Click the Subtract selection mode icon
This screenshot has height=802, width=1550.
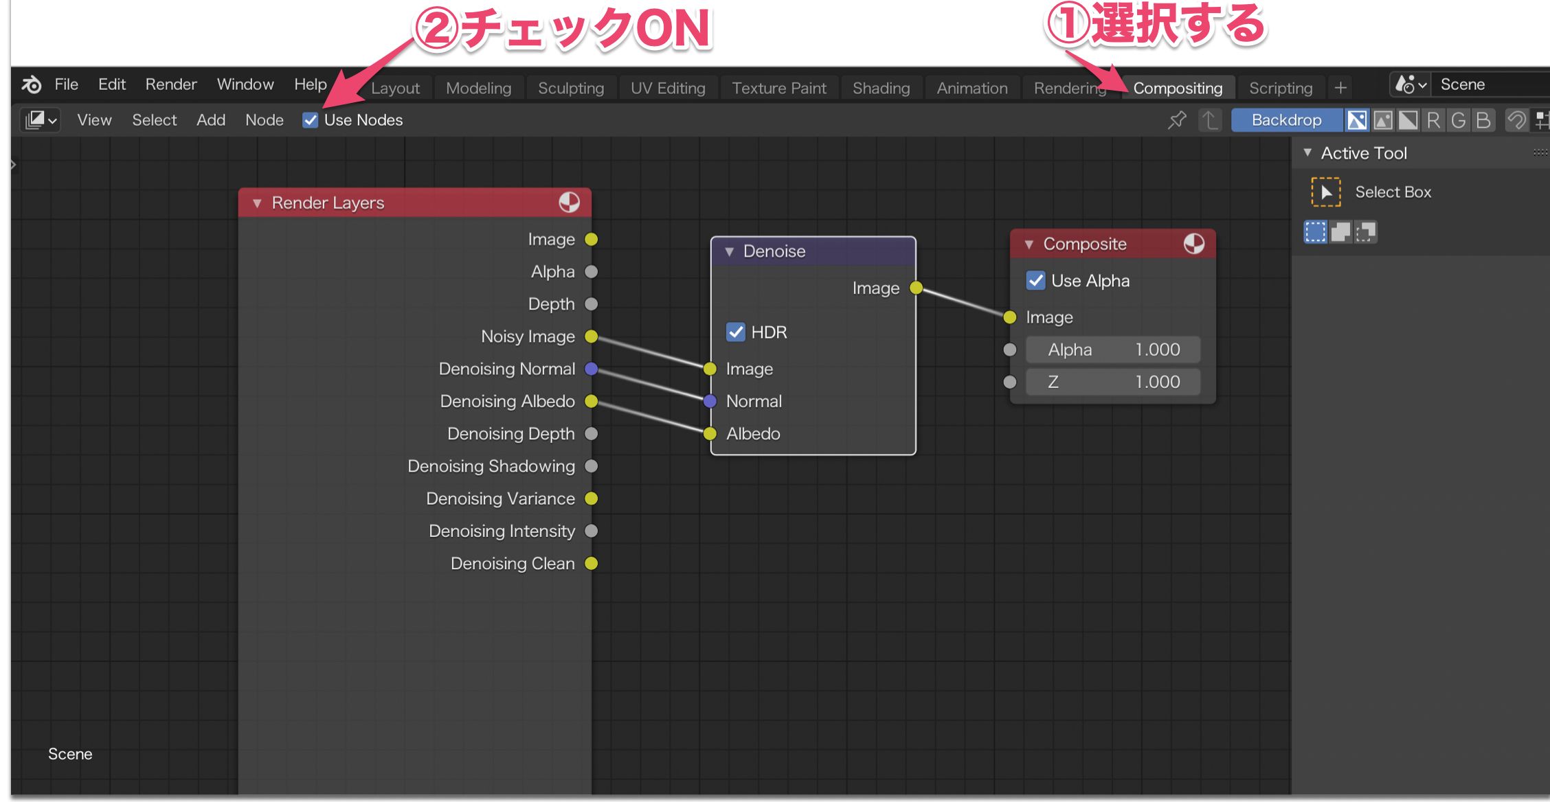(1366, 232)
